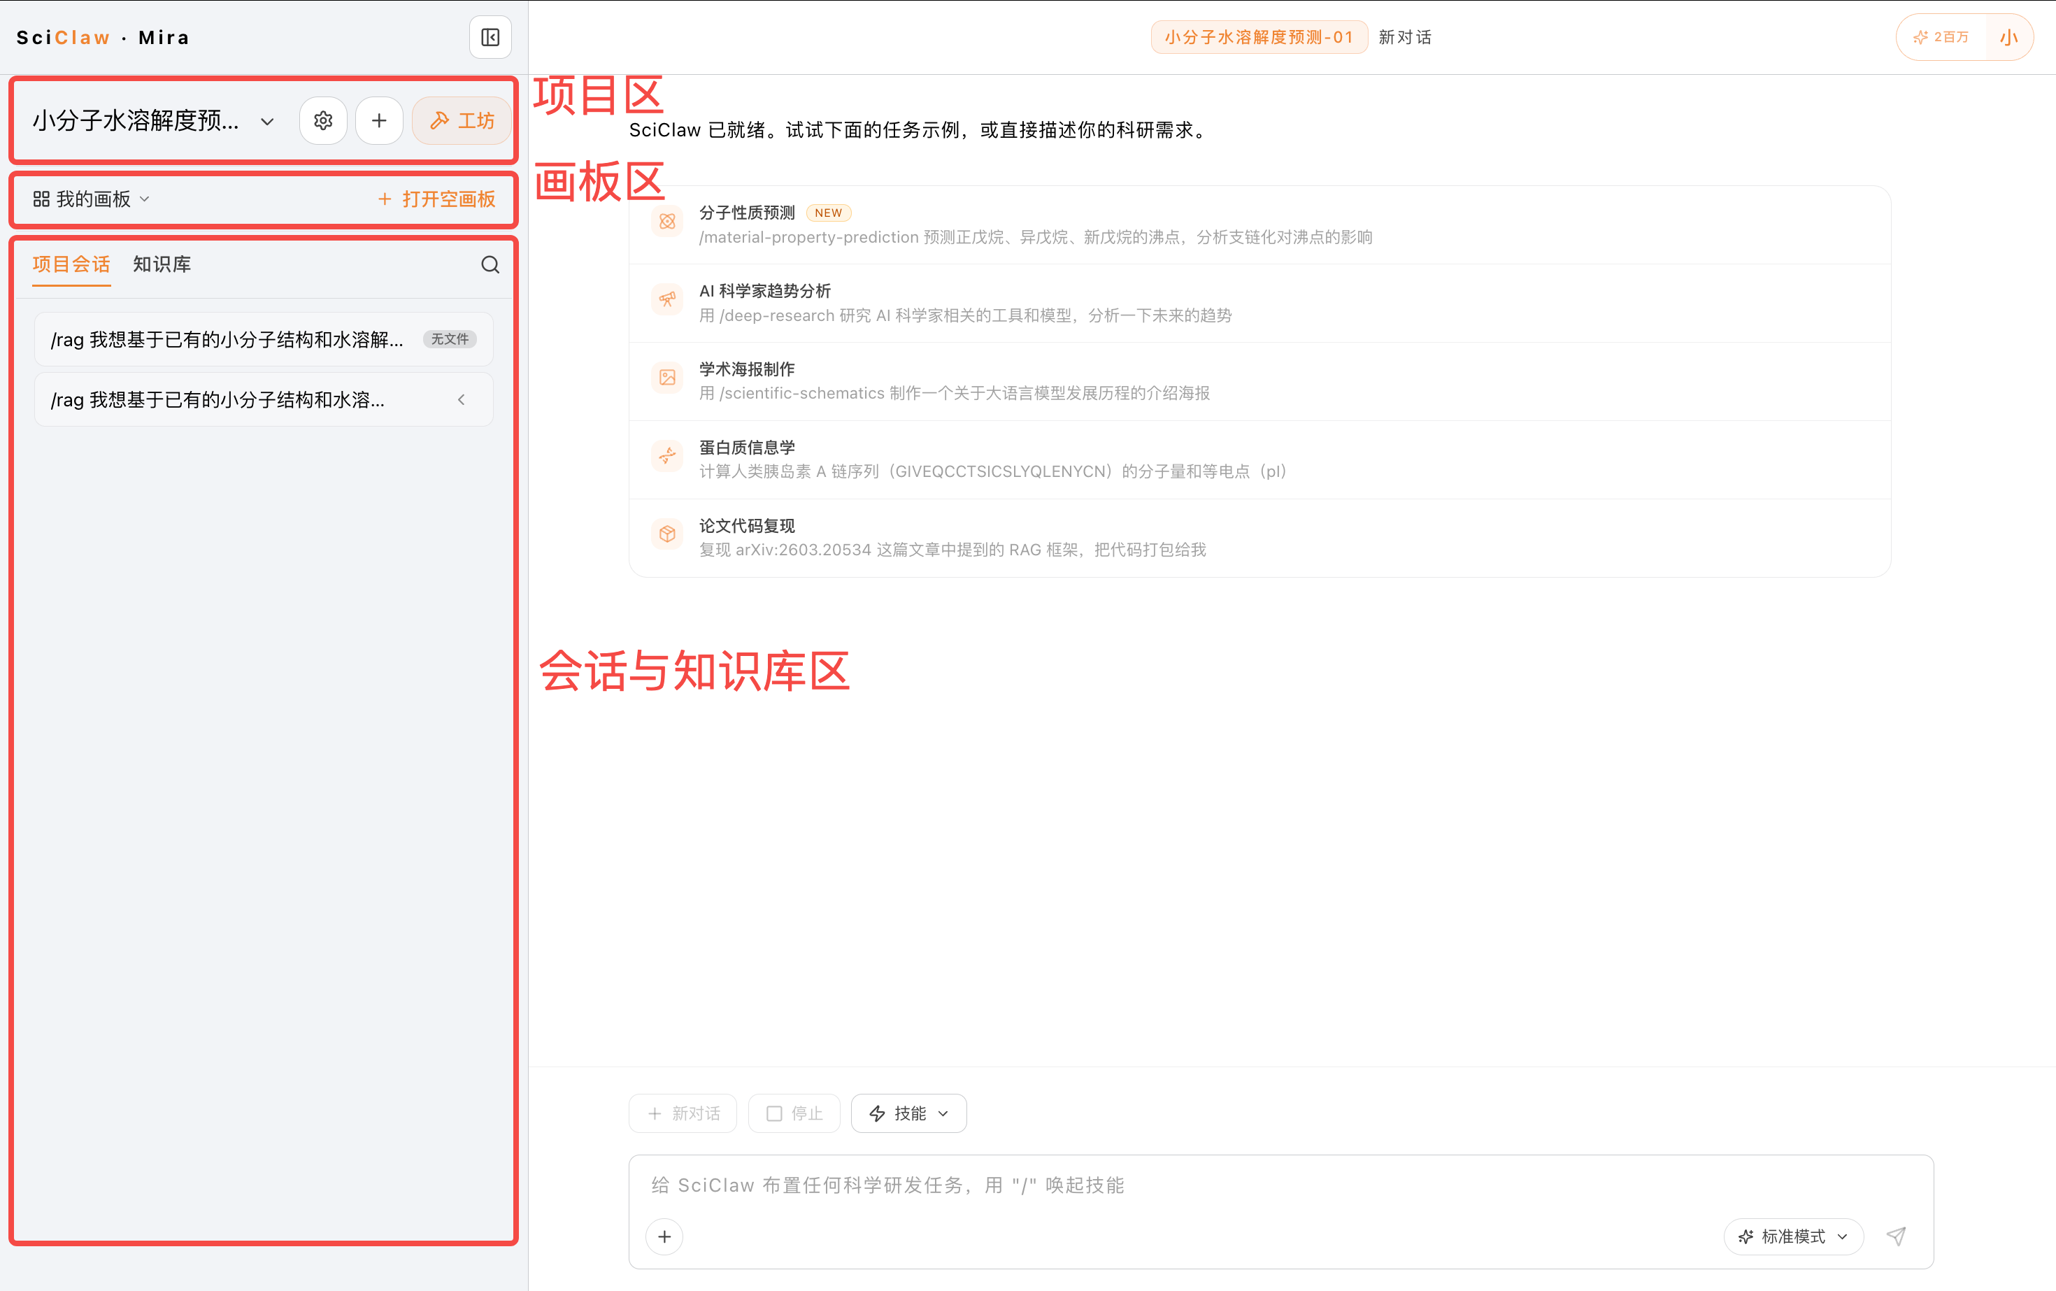Send message with paper plane icon
This screenshot has height=1291, width=2056.
1897,1236
